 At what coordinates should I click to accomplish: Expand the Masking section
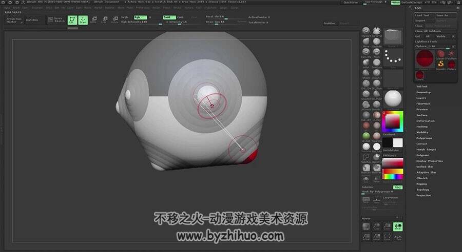coord(422,127)
